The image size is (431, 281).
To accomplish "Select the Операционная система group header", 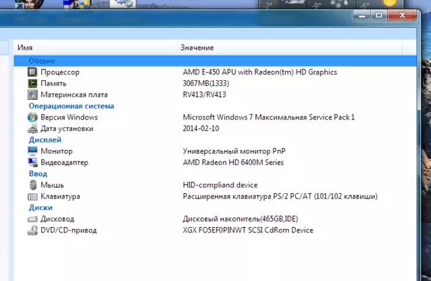I will 71,106.
